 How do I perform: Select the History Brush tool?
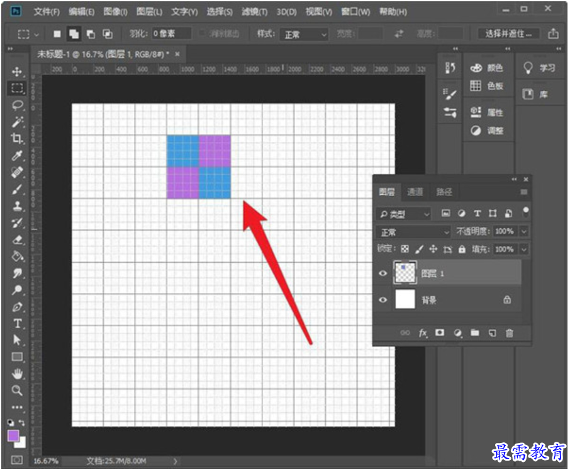point(17,223)
